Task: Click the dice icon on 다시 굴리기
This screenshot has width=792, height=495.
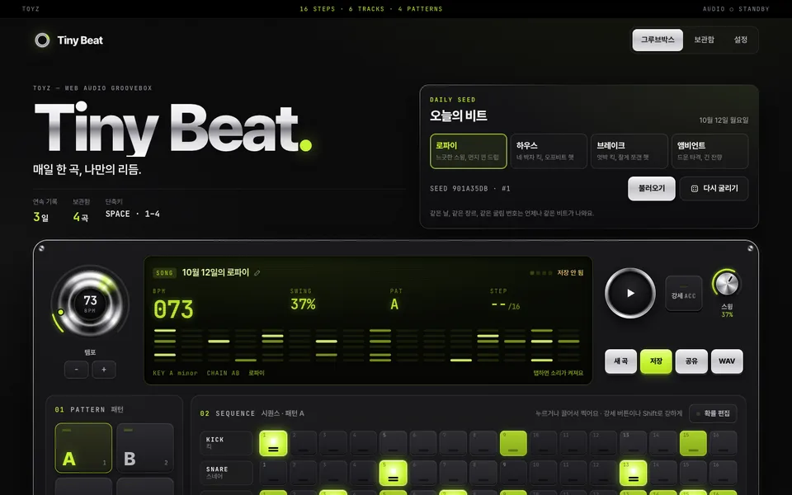Action: [x=695, y=188]
